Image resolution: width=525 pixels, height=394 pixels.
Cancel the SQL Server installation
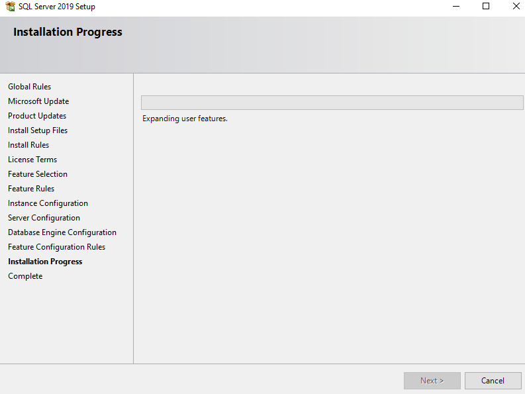point(493,381)
